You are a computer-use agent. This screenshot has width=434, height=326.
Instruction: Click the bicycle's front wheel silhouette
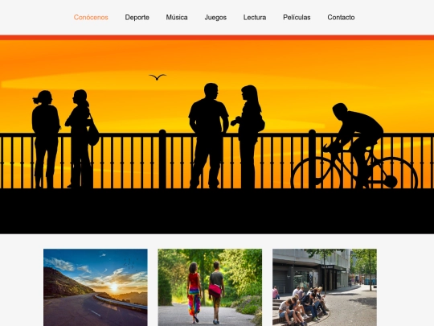(x=316, y=173)
